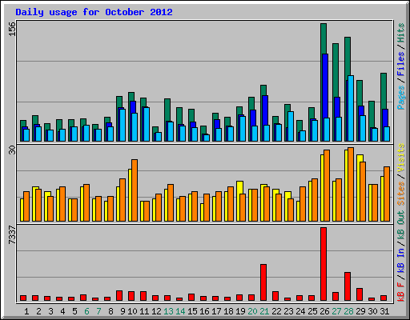Click the day 29 label on the x-axis
The width and height of the screenshot is (410, 320).
pos(360,311)
